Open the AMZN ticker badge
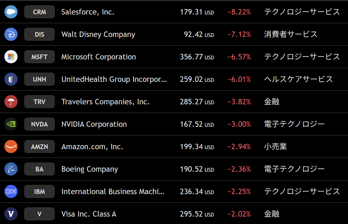The height and width of the screenshot is (224, 348). pyautogui.click(x=39, y=147)
